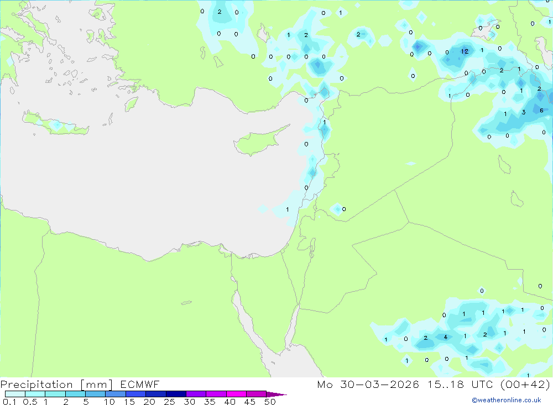Click the 'Precipitation [mm]' title text
This screenshot has height=405, width=553.
click(x=56, y=384)
